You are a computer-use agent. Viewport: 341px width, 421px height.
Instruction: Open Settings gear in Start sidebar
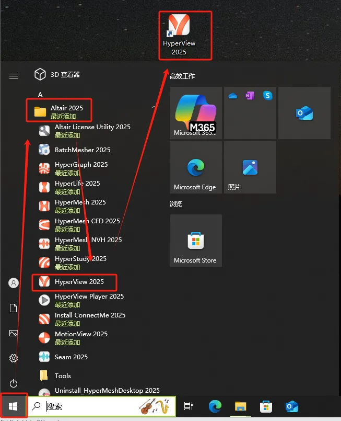(x=14, y=358)
